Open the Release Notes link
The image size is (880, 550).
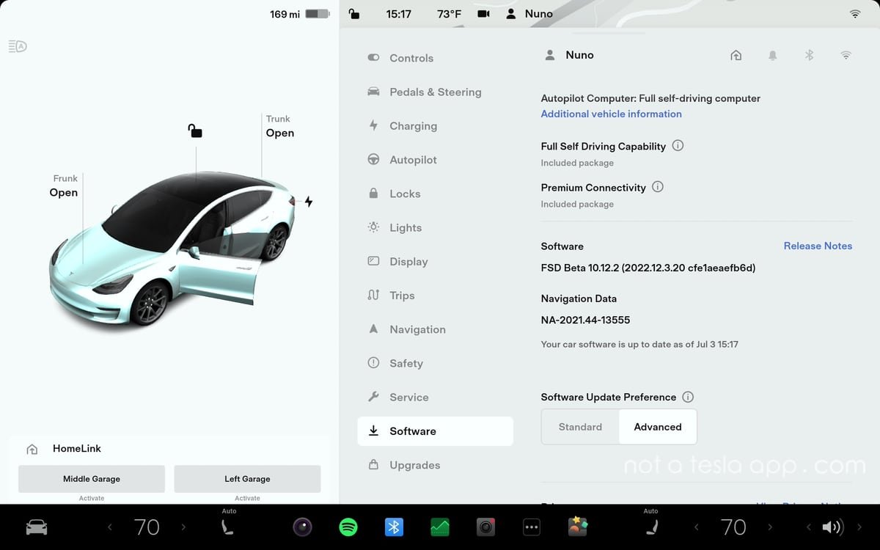coord(818,246)
